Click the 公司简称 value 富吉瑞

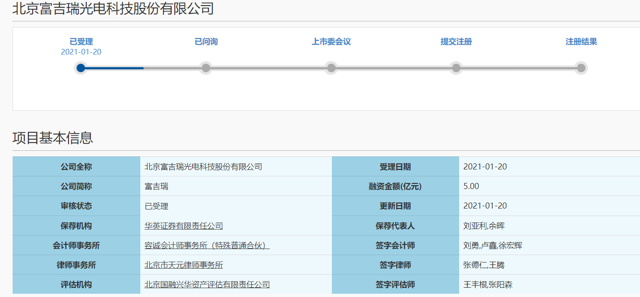[x=156, y=186]
